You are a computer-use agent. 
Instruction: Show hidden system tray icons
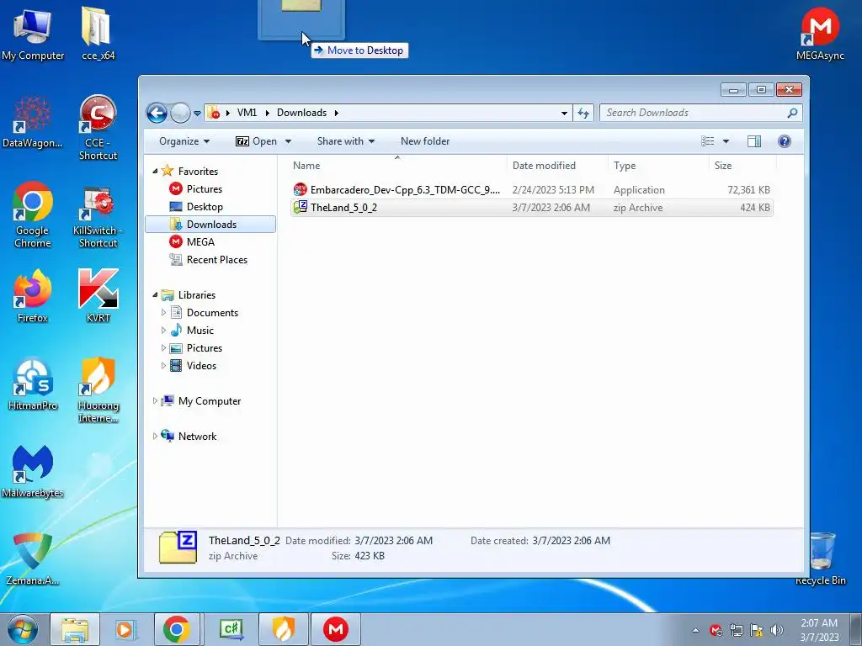tap(695, 630)
